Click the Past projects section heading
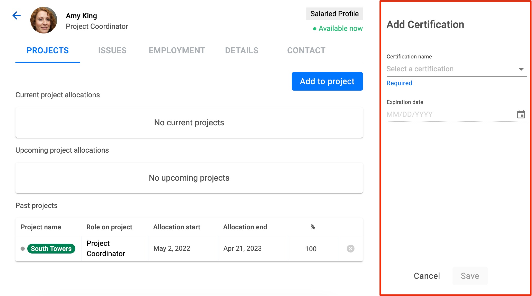Viewport: 532px width, 296px height. tap(37, 205)
